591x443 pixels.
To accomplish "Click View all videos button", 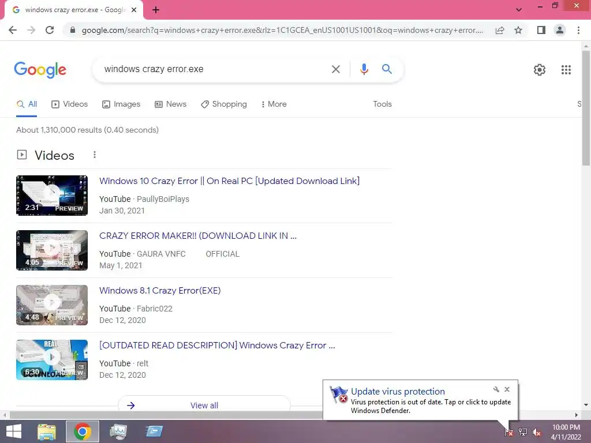I will [x=204, y=404].
